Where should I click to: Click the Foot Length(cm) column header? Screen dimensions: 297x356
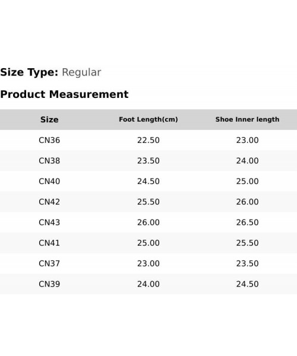tap(148, 119)
